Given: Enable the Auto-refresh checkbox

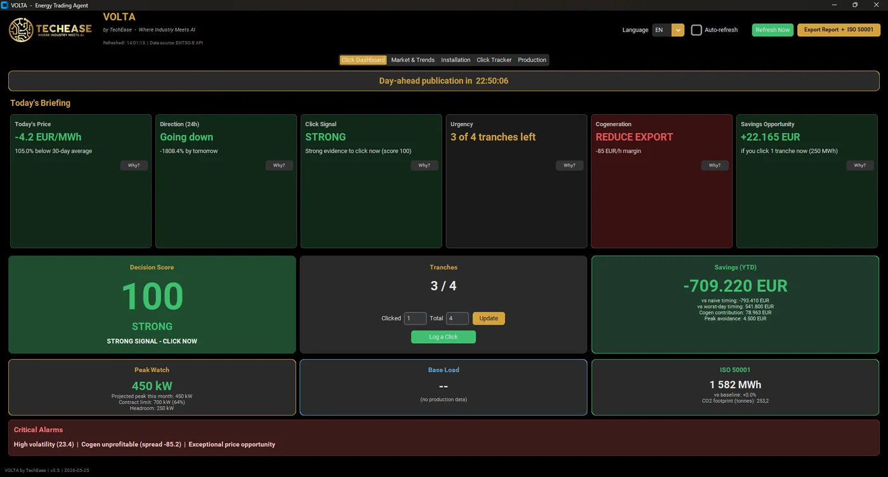Looking at the screenshot, I should (696, 30).
